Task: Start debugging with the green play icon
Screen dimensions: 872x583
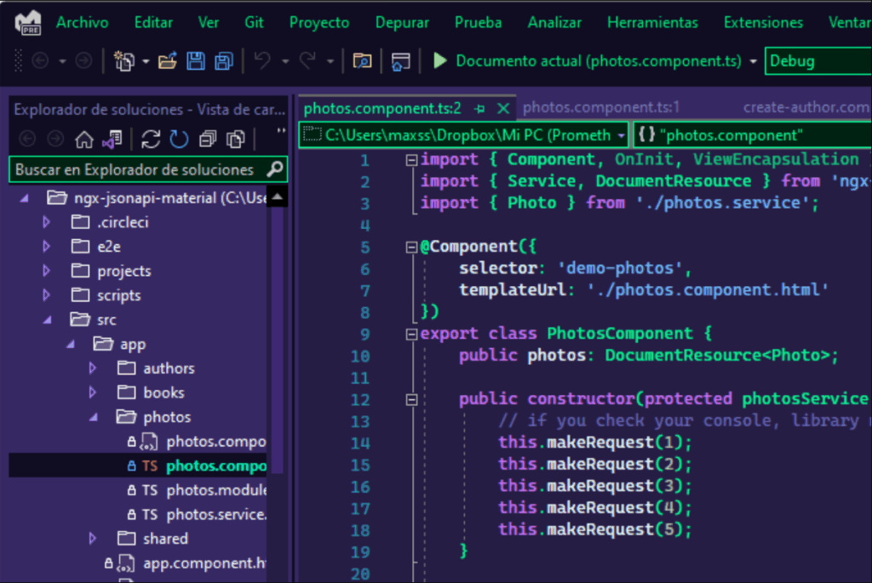Action: [x=440, y=60]
